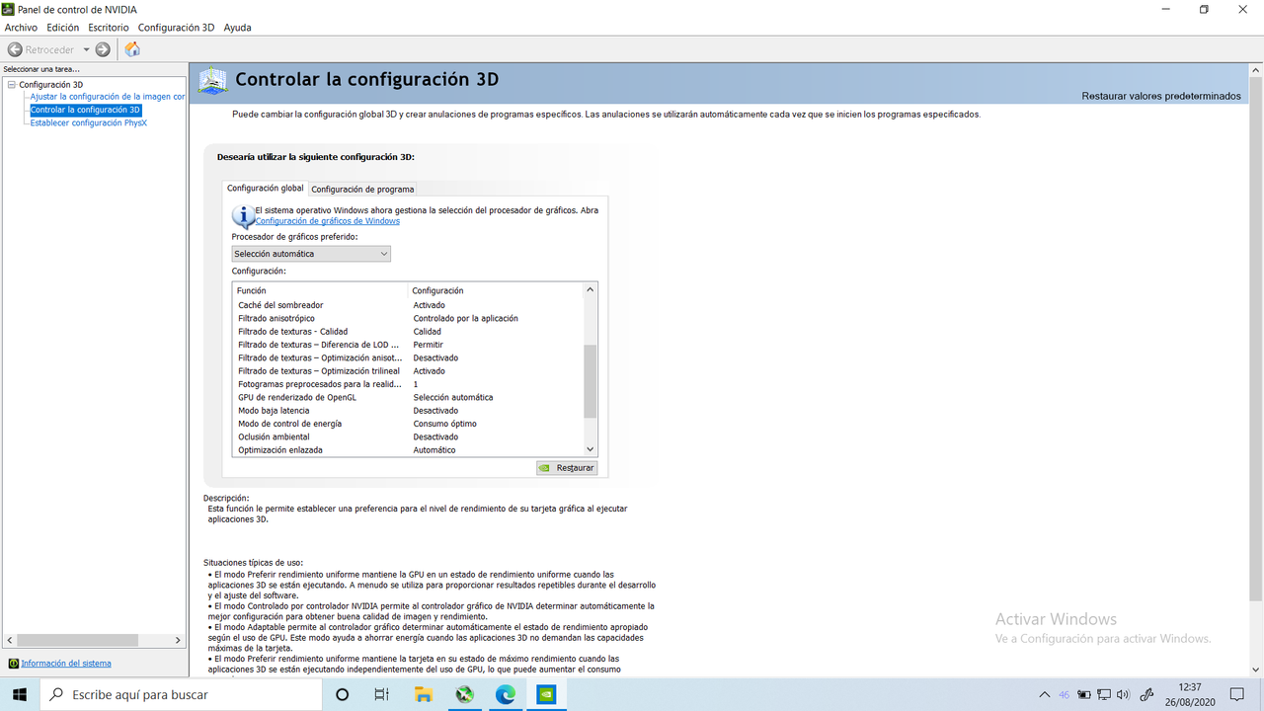Show hidden system tray icons
Image resolution: width=1264 pixels, height=711 pixels.
tap(1044, 694)
